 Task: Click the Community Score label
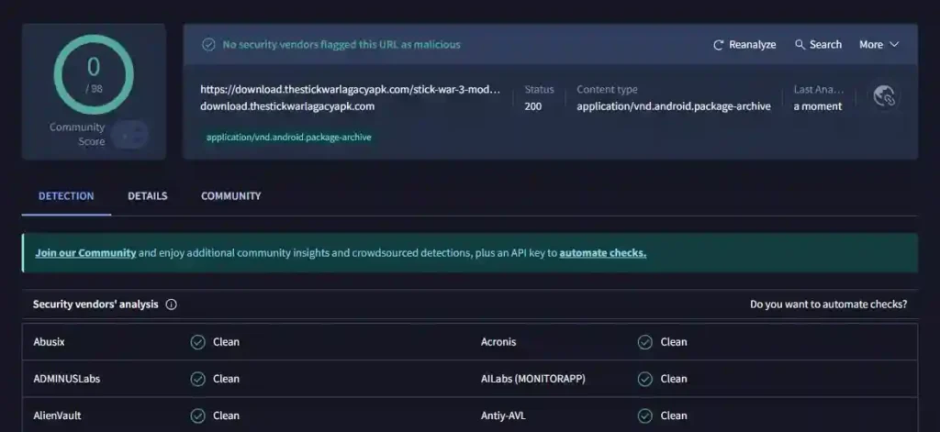pos(77,134)
